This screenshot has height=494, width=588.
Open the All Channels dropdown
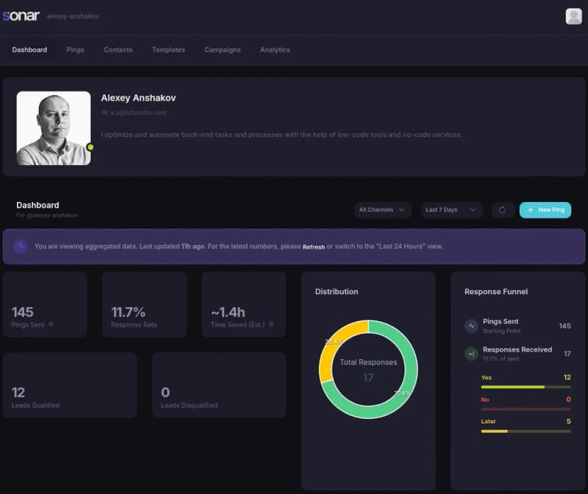point(383,210)
